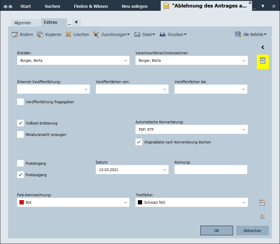Viewport: 280px width, 244px height.
Task: Switch to the Allgemein tab
Action: (x=23, y=23)
